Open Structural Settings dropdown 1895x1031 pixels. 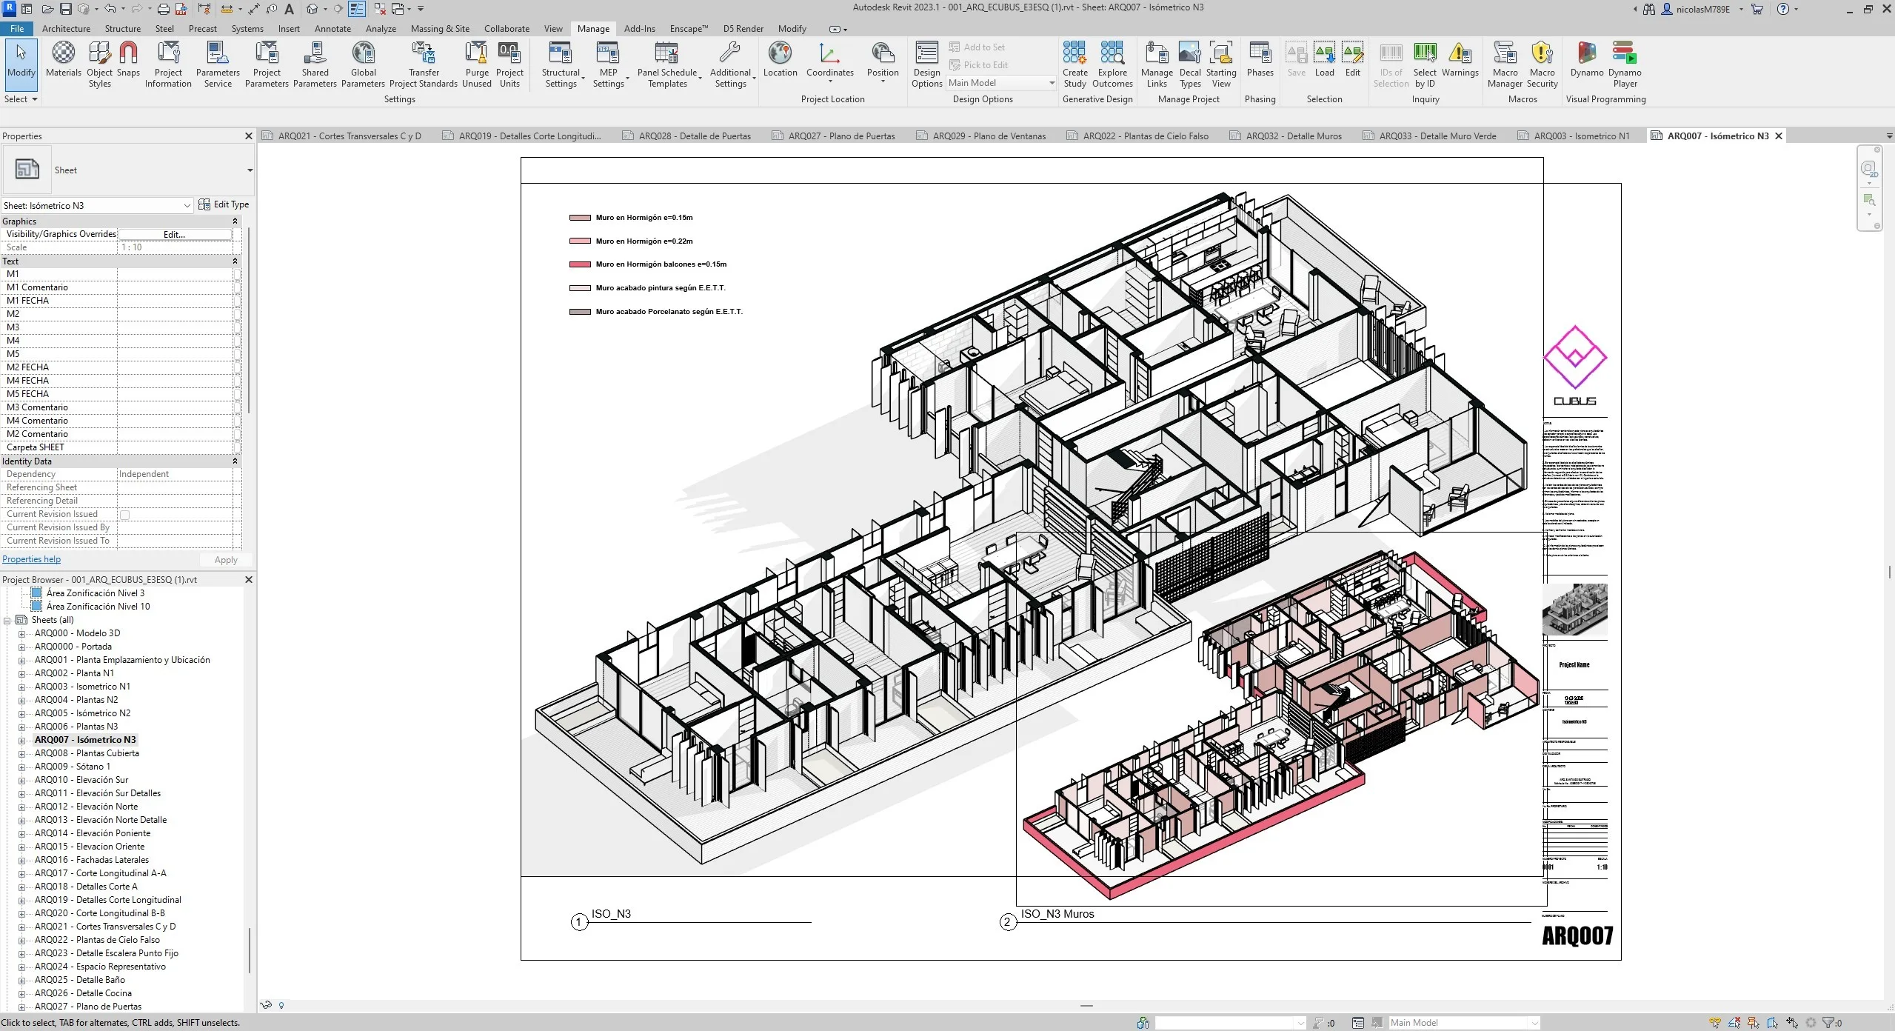coord(563,64)
